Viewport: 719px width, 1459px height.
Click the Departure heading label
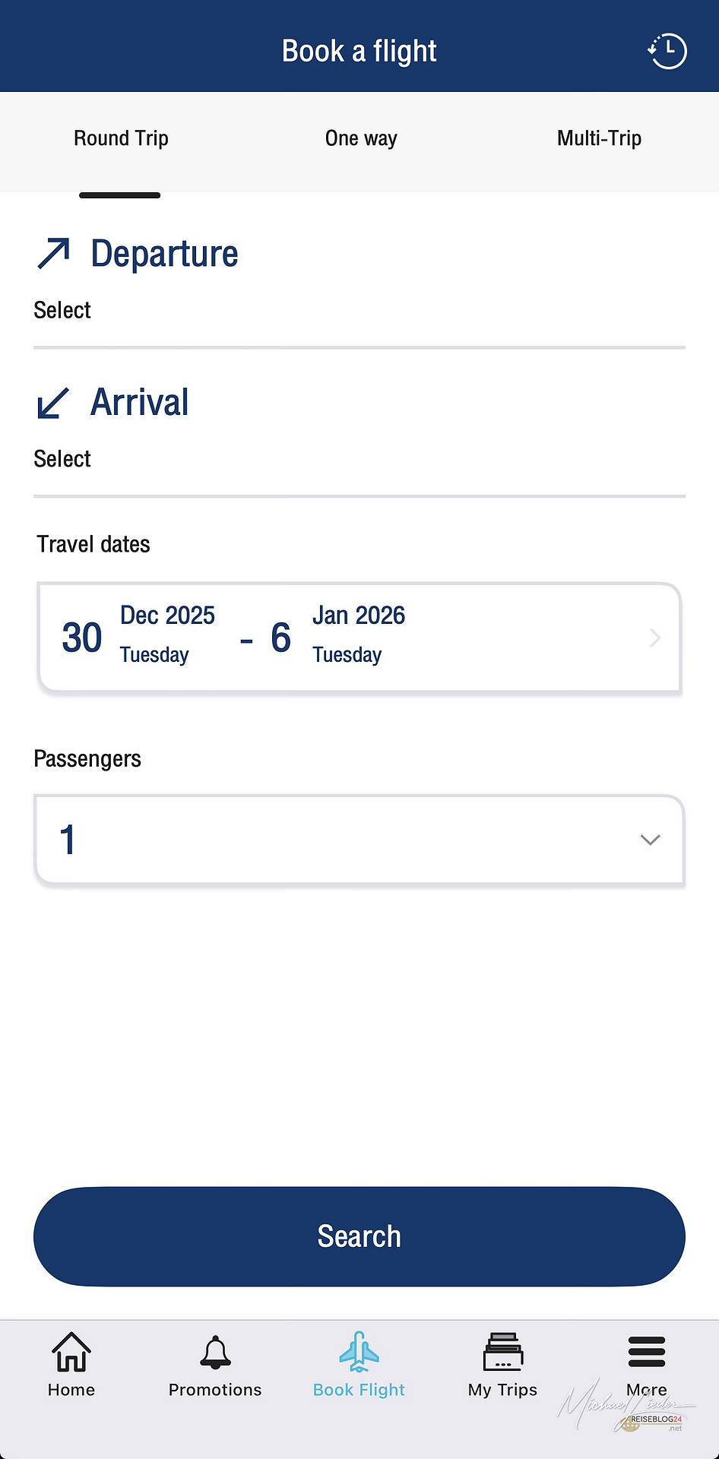[164, 254]
